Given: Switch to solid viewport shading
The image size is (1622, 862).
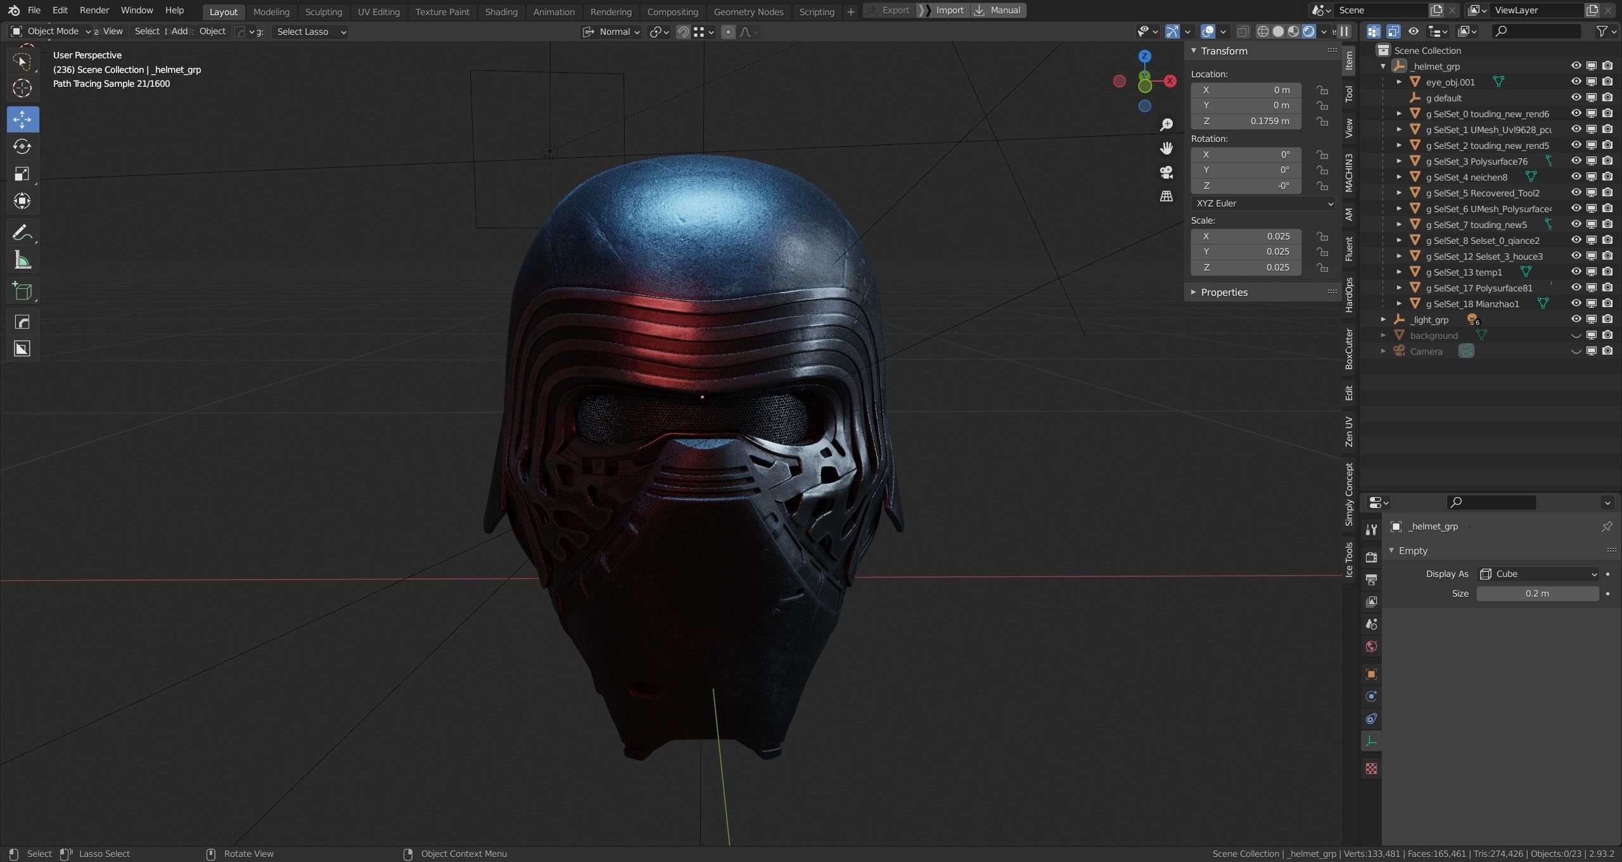Looking at the screenshot, I should click(x=1279, y=32).
